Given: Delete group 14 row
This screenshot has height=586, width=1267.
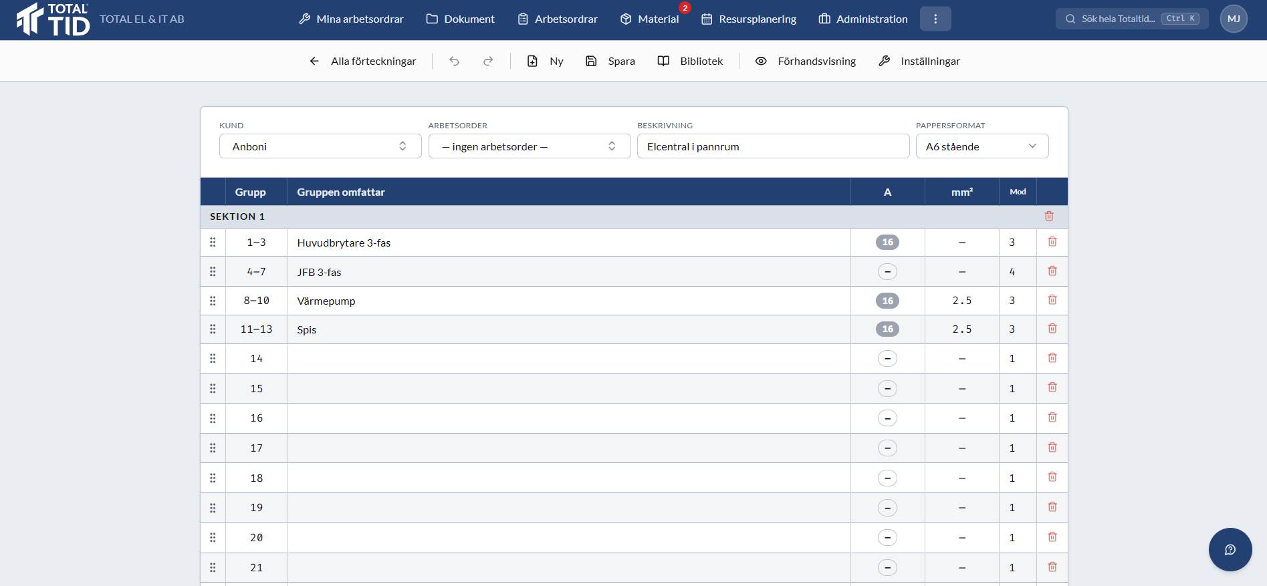Looking at the screenshot, I should (1052, 357).
